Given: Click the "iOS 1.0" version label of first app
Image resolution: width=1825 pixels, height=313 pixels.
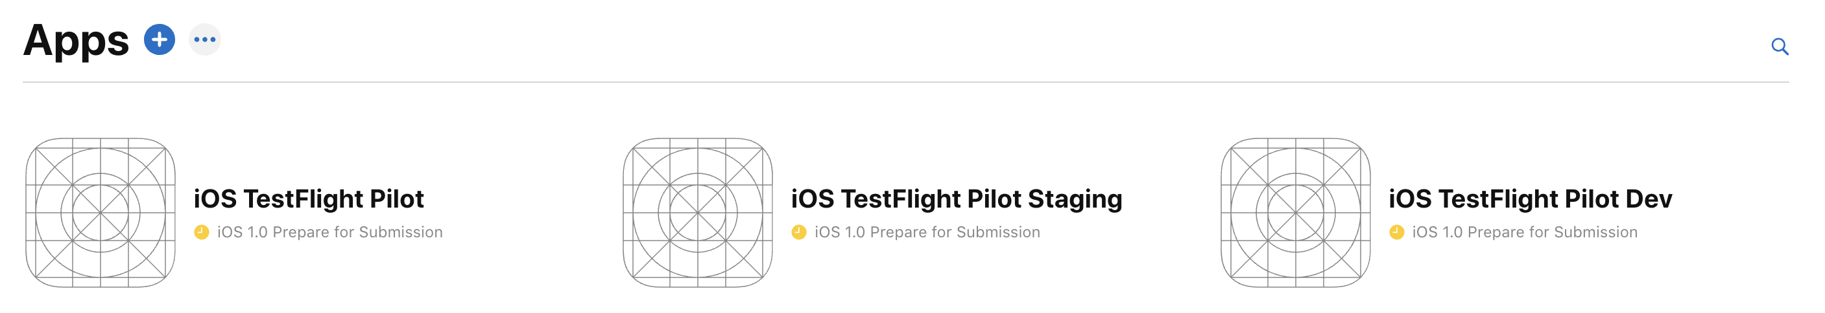Looking at the screenshot, I should tap(243, 232).
